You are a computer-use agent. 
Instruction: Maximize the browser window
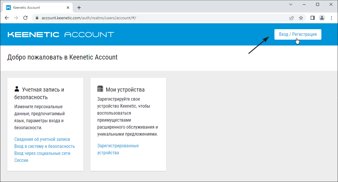point(318,5)
